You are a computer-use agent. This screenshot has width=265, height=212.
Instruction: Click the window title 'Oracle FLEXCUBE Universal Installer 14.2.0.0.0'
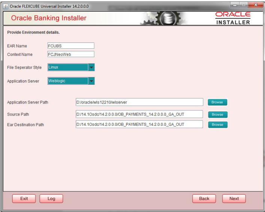(x=49, y=6)
